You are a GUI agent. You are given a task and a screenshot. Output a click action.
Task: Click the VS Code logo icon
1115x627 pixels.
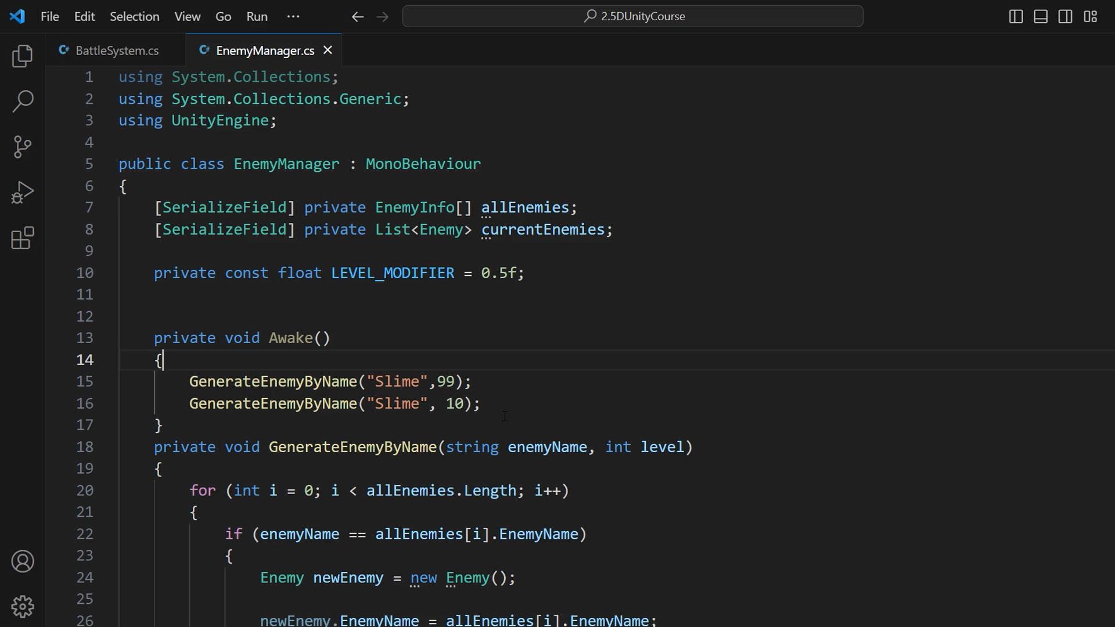[17, 16]
